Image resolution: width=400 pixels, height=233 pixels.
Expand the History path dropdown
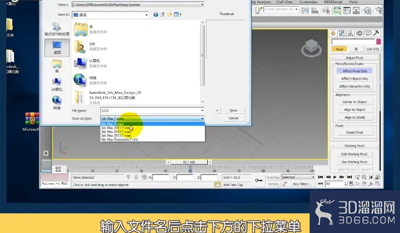(x=202, y=5)
